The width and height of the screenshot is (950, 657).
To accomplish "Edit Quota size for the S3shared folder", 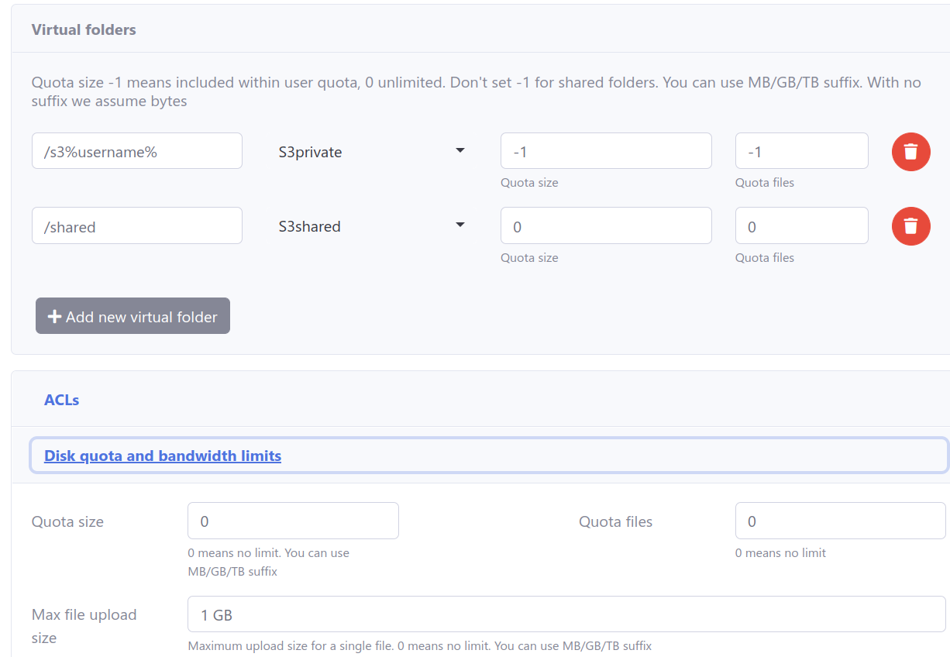I will (x=605, y=225).
